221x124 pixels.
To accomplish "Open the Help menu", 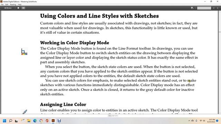I will point(20,4).
